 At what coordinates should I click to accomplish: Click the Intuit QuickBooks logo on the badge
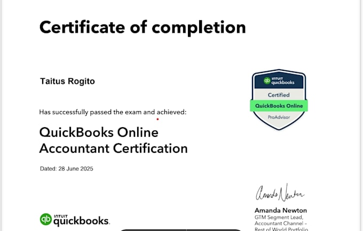(279, 81)
